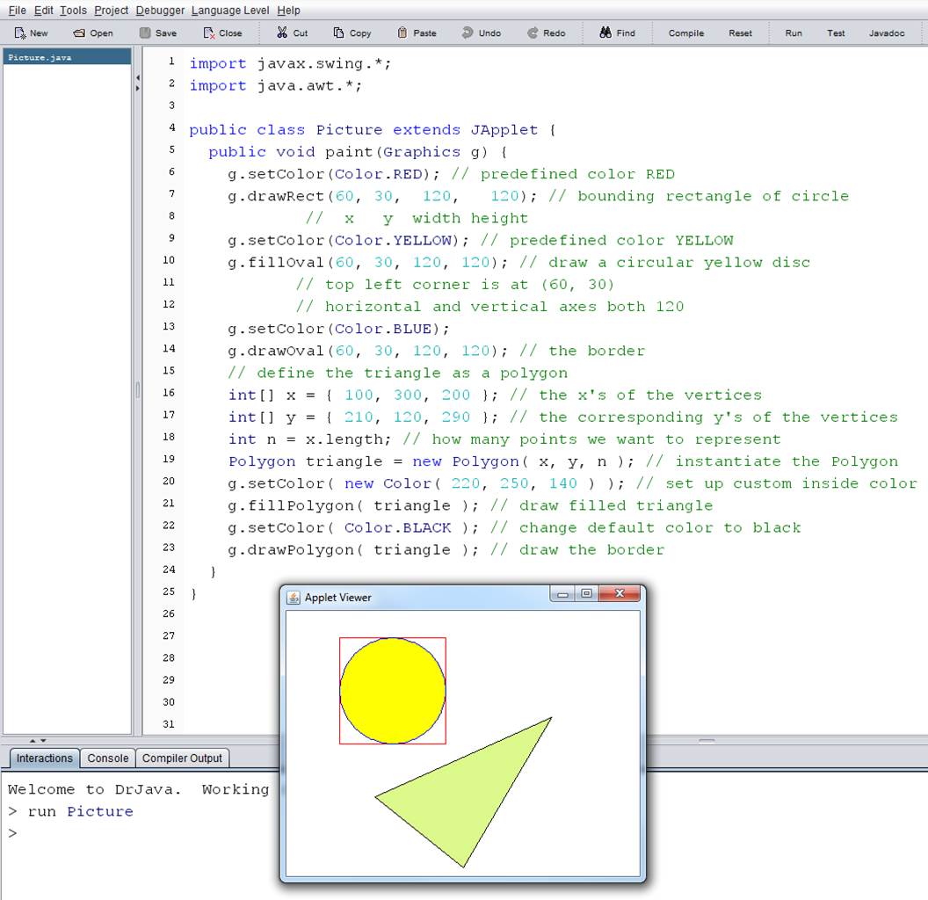The width and height of the screenshot is (928, 900).
Task: Click the Undo arrow icon
Action: [468, 33]
